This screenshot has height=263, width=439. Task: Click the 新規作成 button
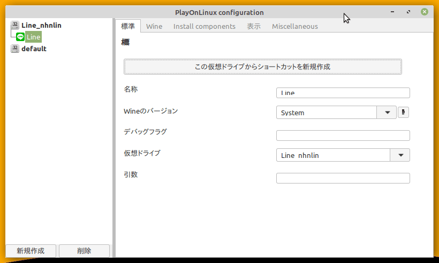[x=31, y=251]
